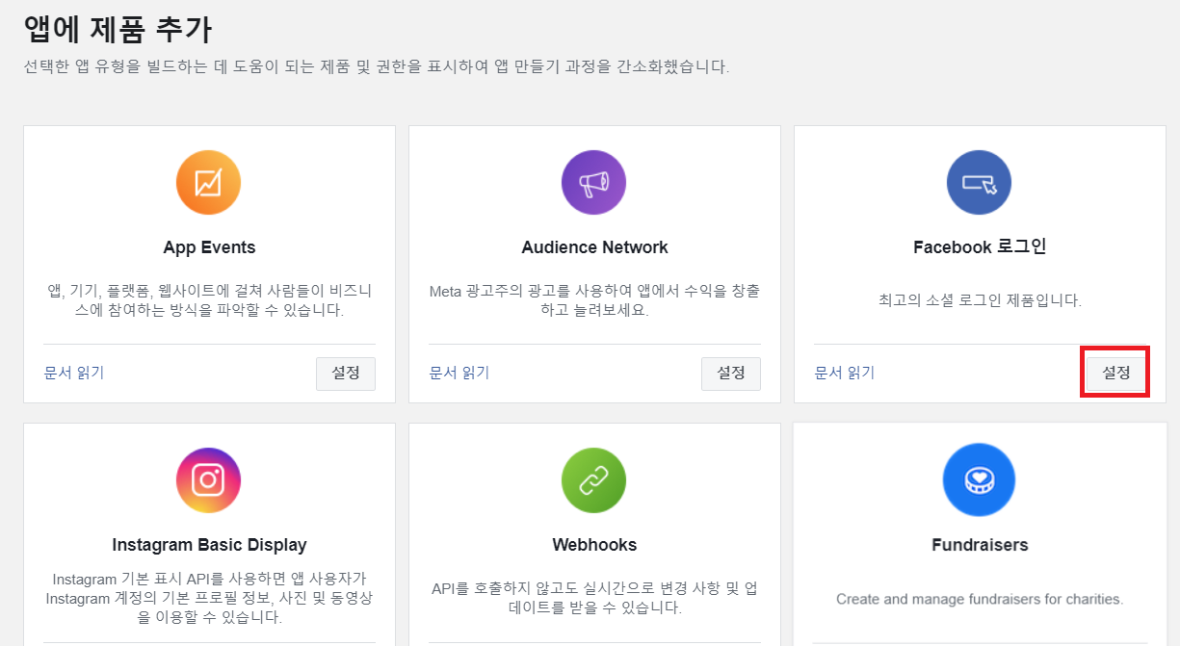Click the Webhooks card title
The height and width of the screenshot is (646, 1180).
click(594, 545)
